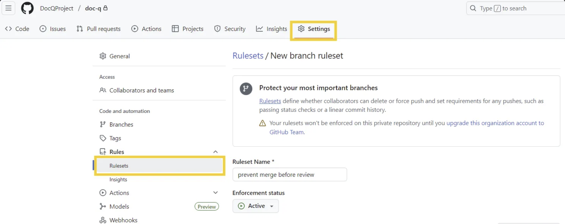Click the Ruleset Name input field
565x224 pixels.
coord(290,174)
